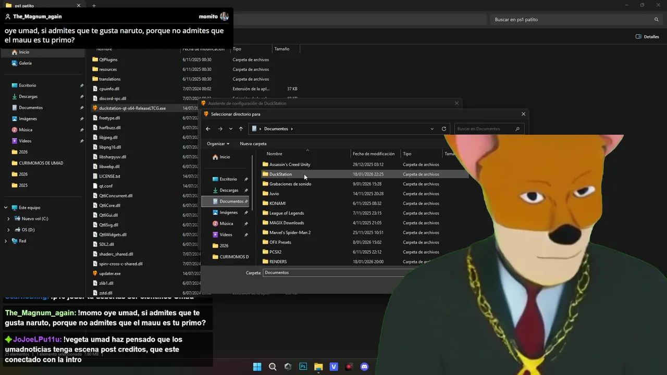Expand the Nuevo vol (C:) drive
Screen dimensions: 667x375
tap(8, 219)
